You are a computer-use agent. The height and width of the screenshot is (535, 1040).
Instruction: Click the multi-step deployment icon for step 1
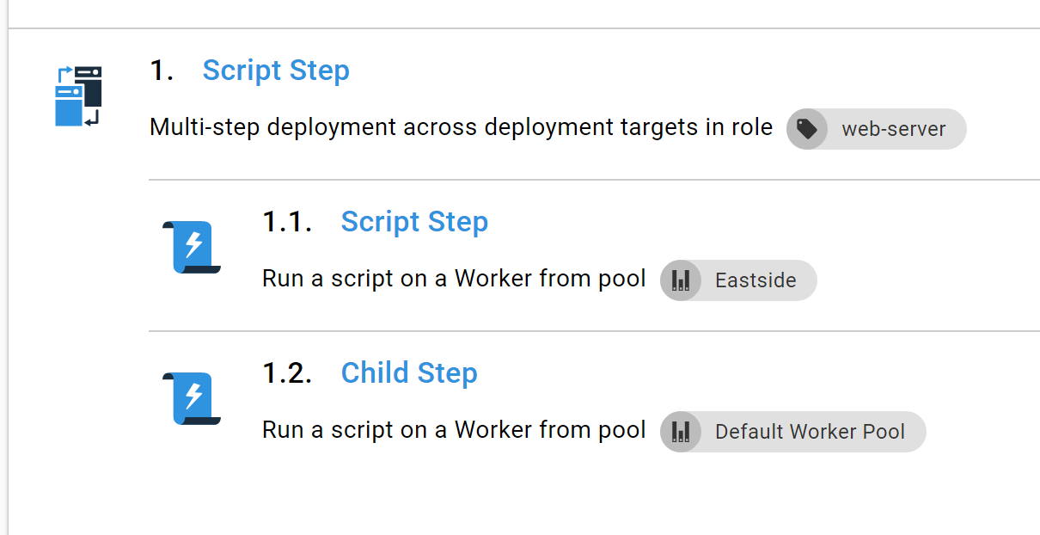coord(78,96)
